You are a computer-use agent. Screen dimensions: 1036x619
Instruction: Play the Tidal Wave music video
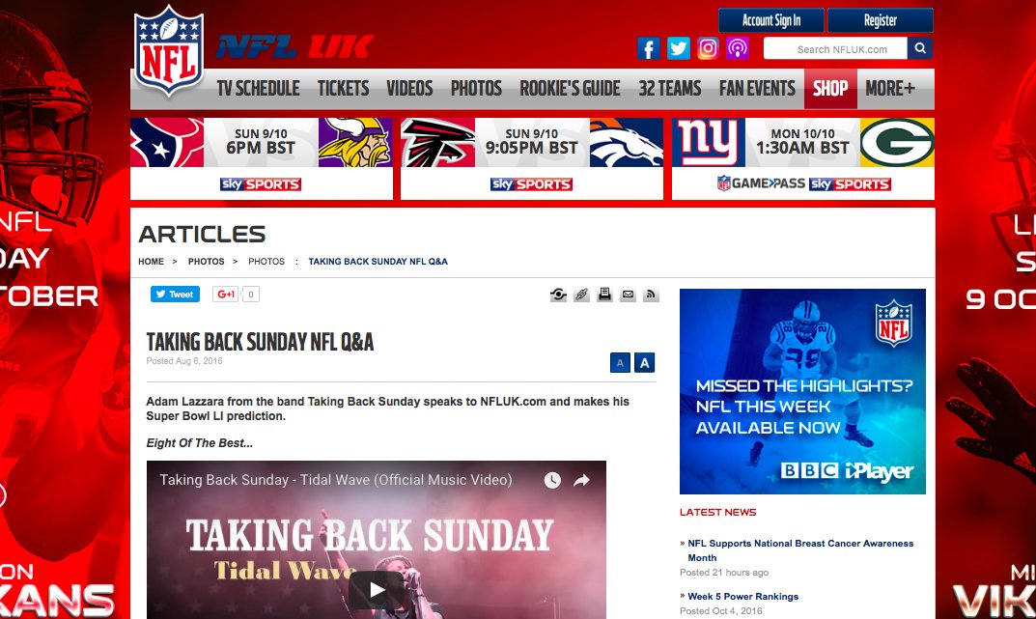377,590
